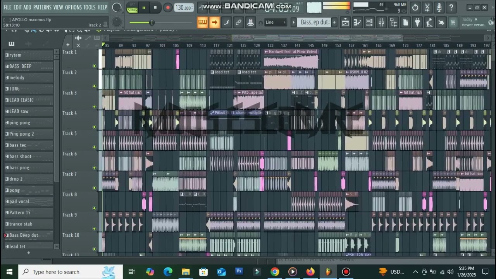Image resolution: width=496 pixels, height=279 pixels.
Task: Open the tempo tapper icon
Action: tap(429, 22)
